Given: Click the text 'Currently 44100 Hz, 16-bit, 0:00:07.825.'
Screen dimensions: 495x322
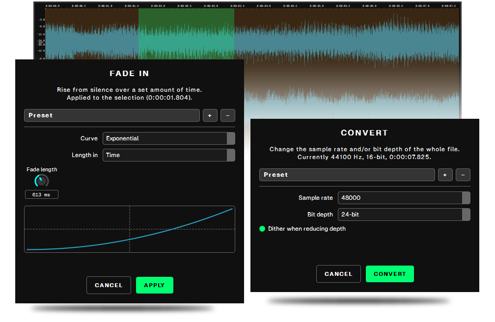Looking at the screenshot, I should point(364,157).
